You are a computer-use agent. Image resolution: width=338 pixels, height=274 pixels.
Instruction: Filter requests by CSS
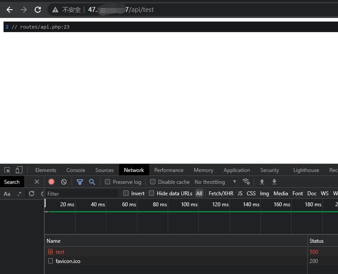coord(251,194)
